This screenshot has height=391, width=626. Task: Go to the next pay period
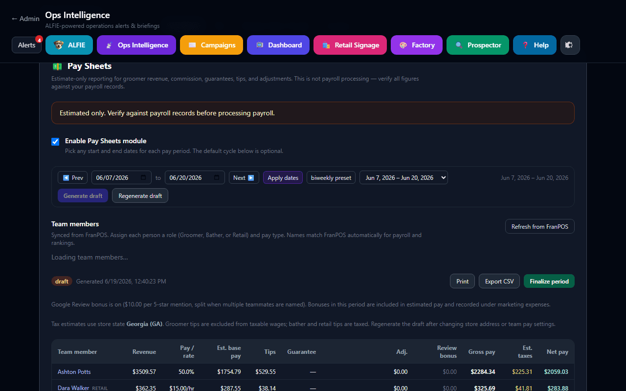tap(244, 177)
